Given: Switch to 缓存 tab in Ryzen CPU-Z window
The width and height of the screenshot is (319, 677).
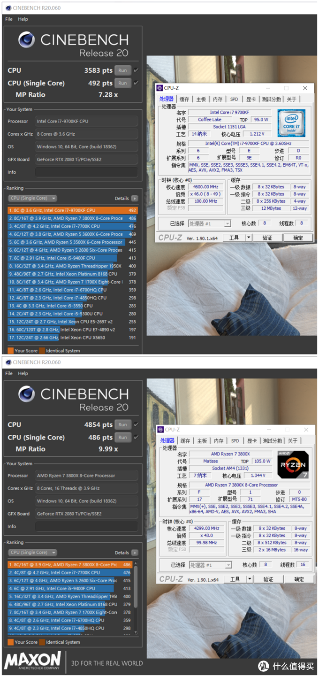Looking at the screenshot, I should pyautogui.click(x=185, y=441).
